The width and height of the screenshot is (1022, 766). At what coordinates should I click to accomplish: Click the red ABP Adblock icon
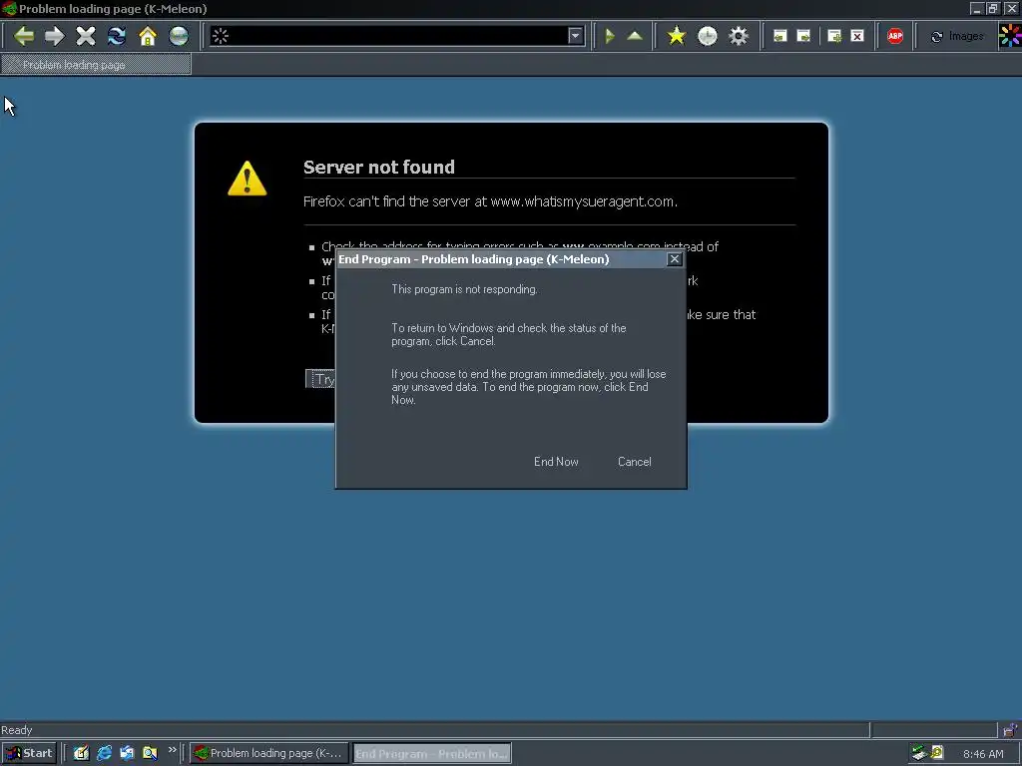[x=895, y=36]
